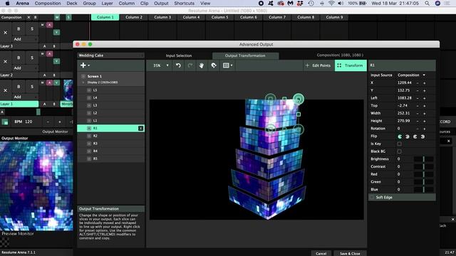Toggle visibility of slice R5
The height and width of the screenshot is (256, 456).
click(89, 159)
